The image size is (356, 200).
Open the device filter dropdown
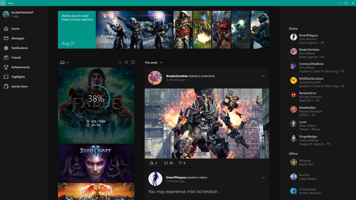pos(64,62)
